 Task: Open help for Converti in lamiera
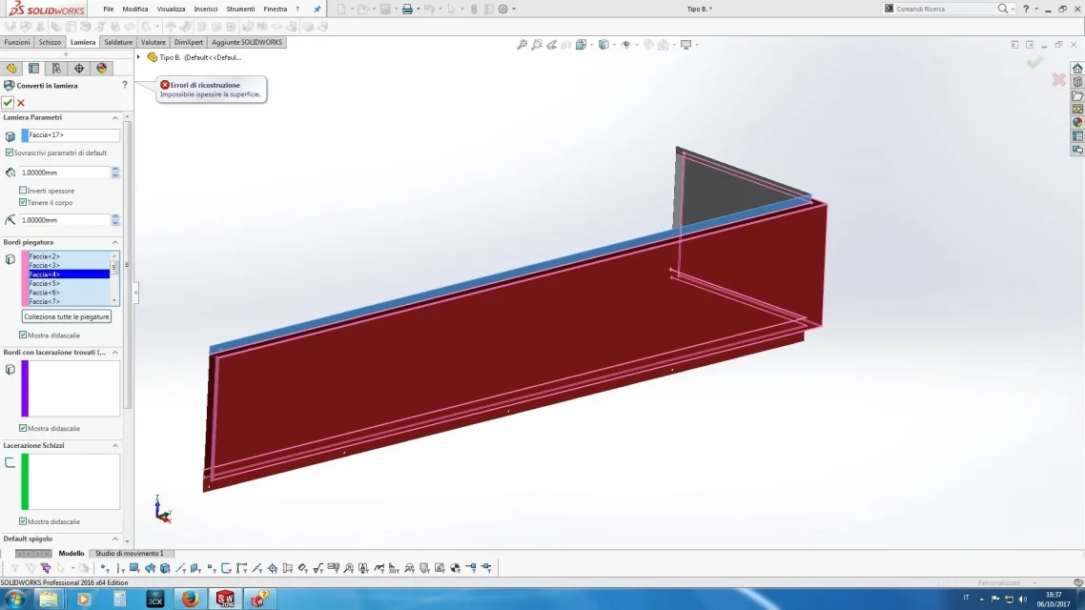tap(125, 85)
